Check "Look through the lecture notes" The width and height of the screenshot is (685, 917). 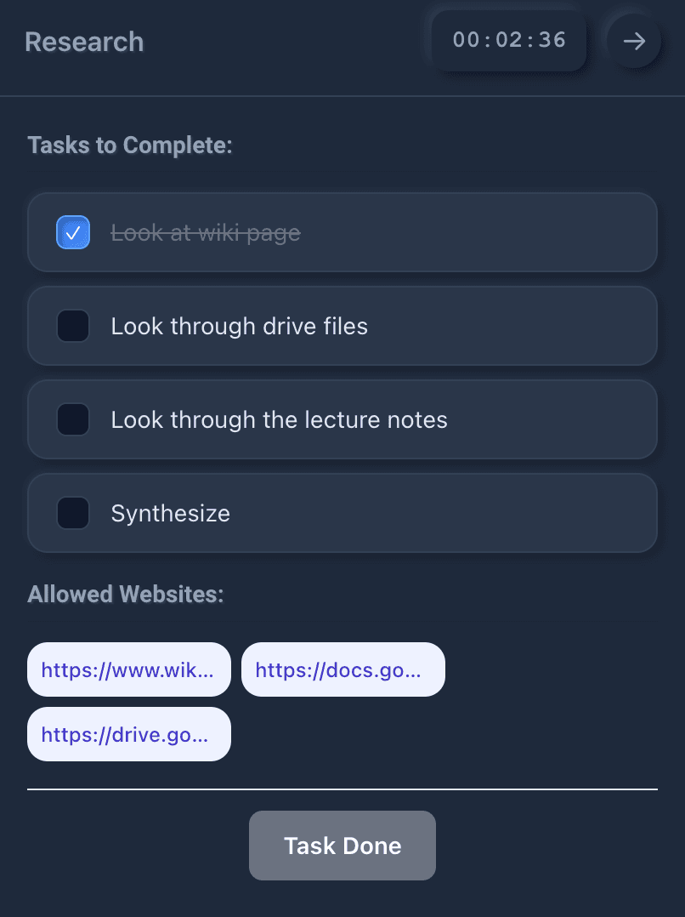pos(73,419)
